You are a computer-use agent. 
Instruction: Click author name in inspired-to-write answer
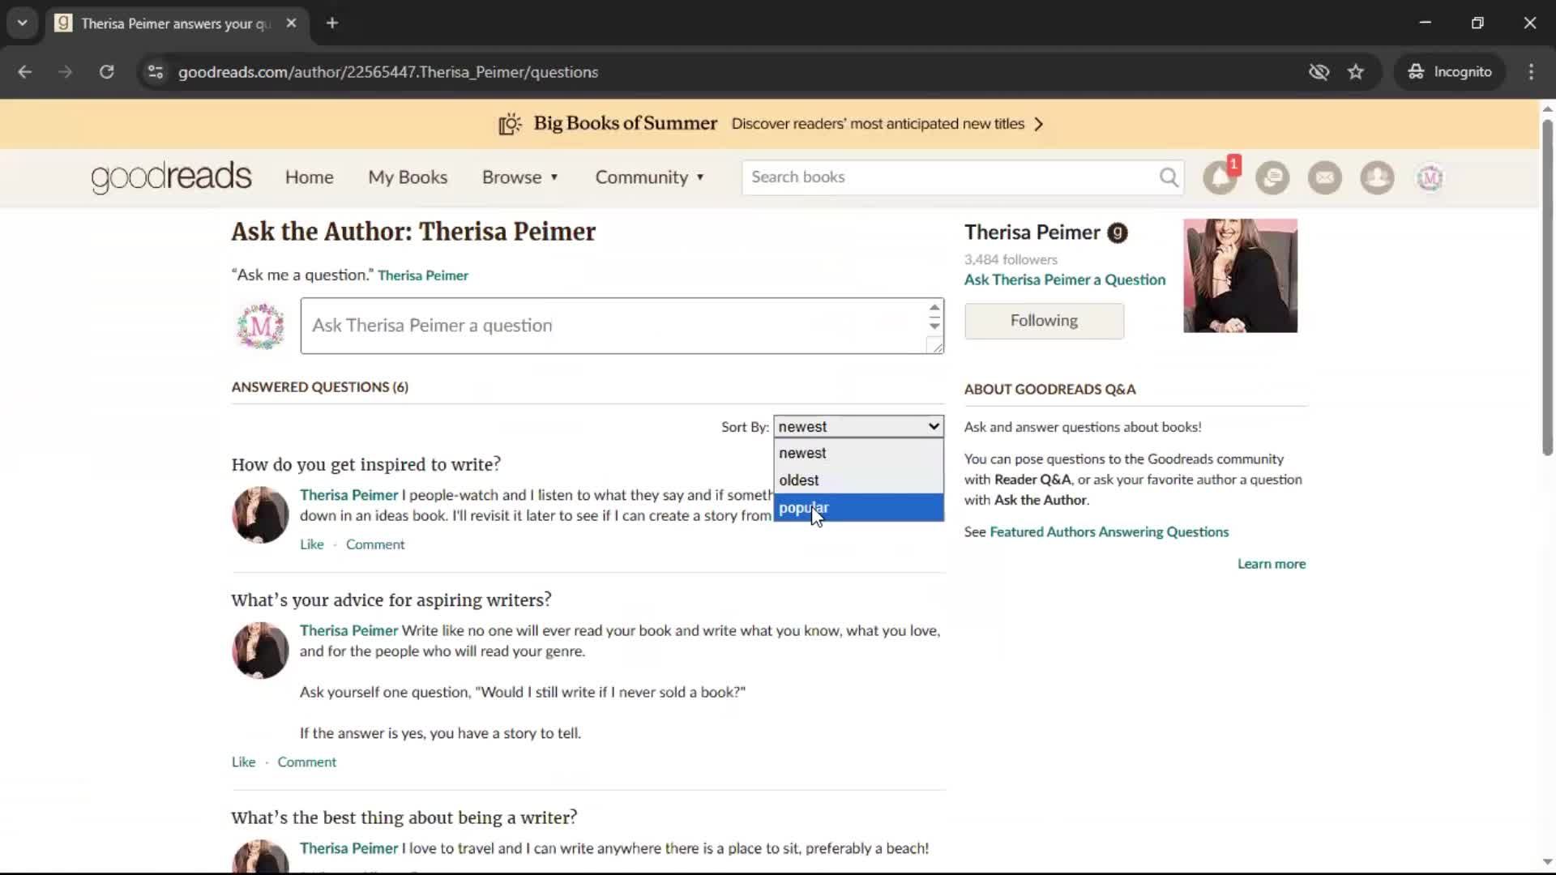pos(348,495)
